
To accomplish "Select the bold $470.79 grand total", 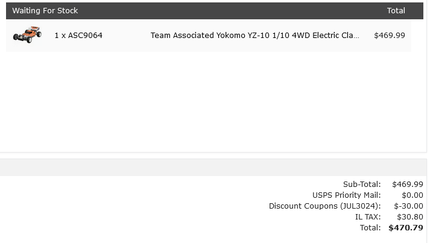I will (x=406, y=228).
